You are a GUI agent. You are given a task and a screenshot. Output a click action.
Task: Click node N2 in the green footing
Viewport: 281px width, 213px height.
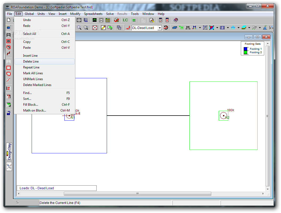click(x=224, y=116)
